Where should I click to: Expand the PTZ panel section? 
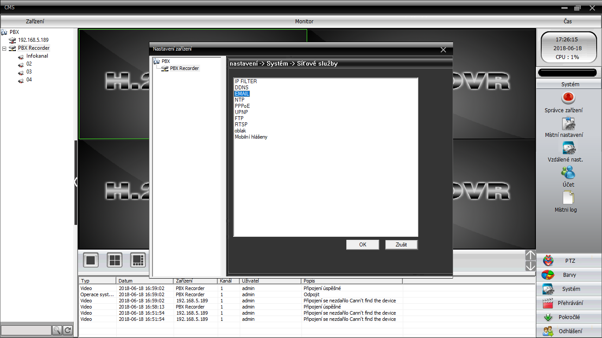click(x=569, y=261)
